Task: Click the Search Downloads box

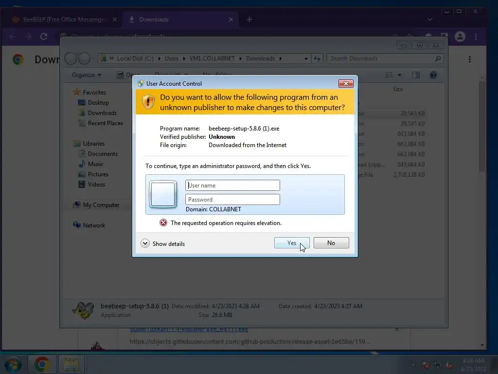Action: (380, 58)
